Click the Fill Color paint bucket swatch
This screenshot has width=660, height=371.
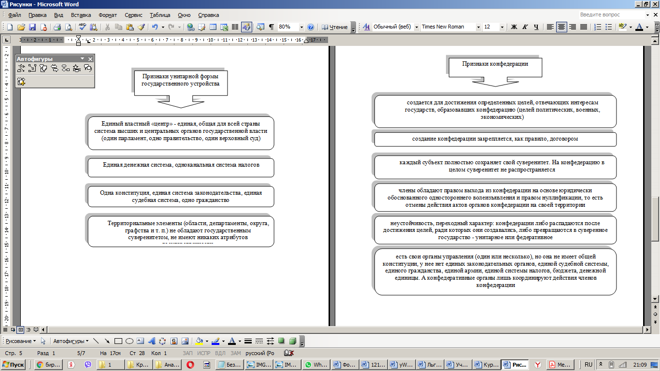coord(200,341)
